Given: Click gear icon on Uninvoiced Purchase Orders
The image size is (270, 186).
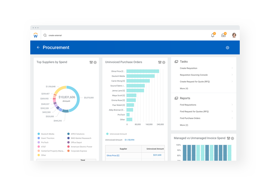Looking at the screenshot, I should click(164, 62).
